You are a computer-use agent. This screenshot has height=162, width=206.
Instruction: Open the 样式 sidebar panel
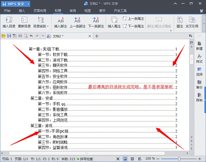199,59
